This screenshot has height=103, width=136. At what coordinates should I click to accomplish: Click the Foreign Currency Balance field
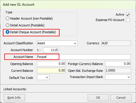point(118,64)
